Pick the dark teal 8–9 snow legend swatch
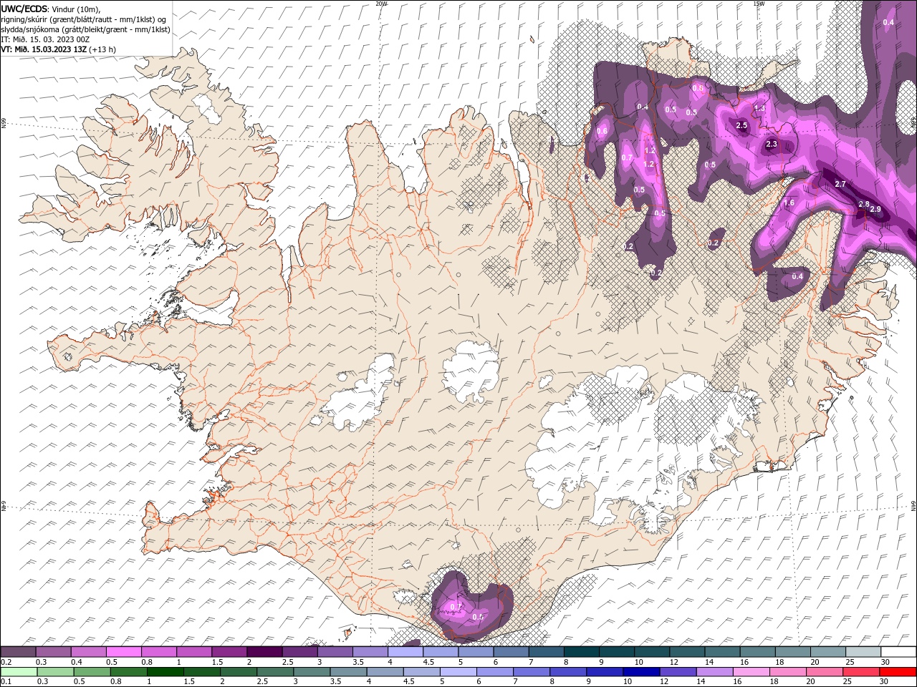This screenshot has height=687, width=917. coord(581,652)
